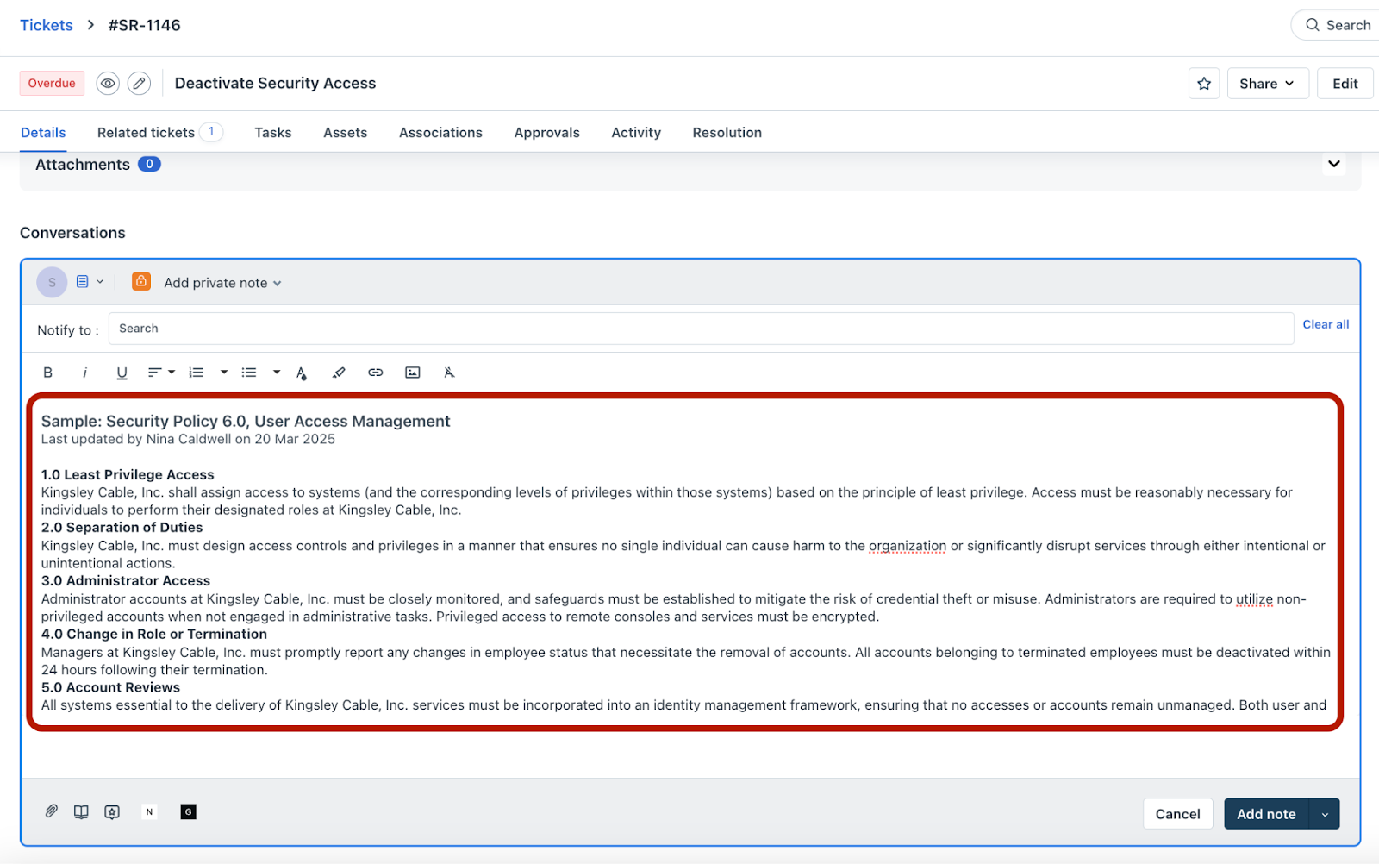Open the book icon below the editor
Viewport: 1379px width, 864px height.
pyautogui.click(x=81, y=811)
